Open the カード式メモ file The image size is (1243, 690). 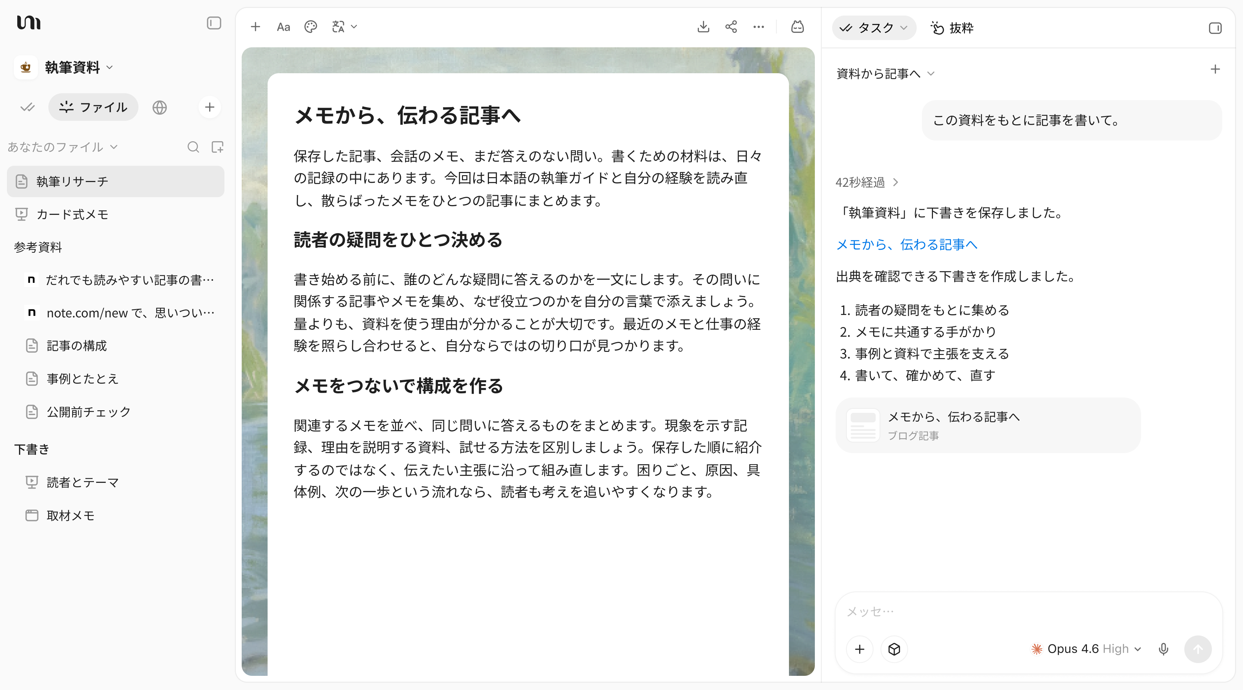click(115, 214)
